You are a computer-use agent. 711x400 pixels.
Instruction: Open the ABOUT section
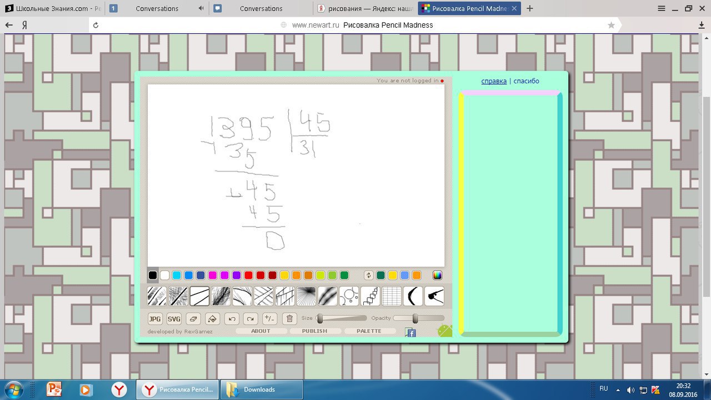pyautogui.click(x=261, y=331)
